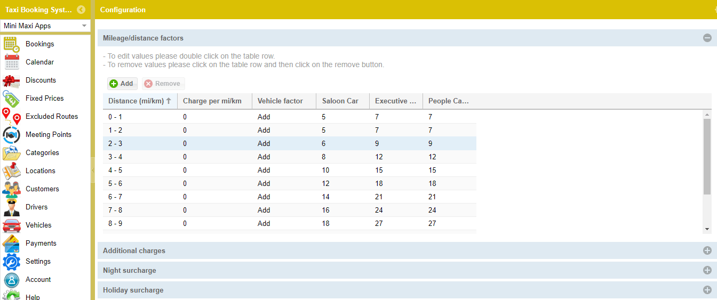
Task: Open Excluded Routes map pins icon
Action: 12,117
